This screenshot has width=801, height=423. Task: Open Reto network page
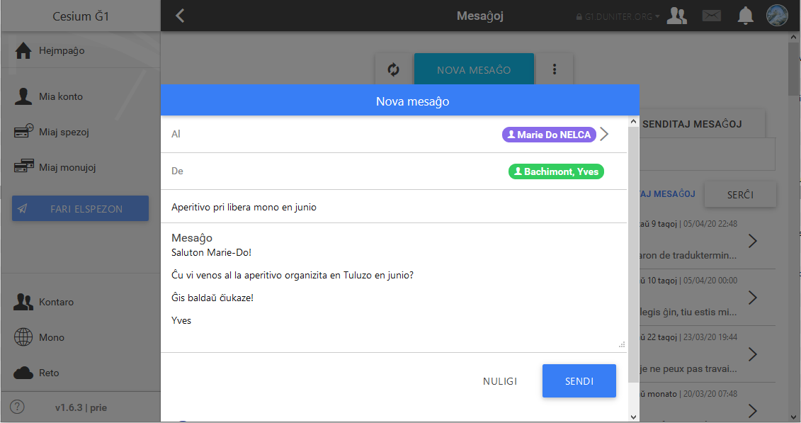point(80,373)
